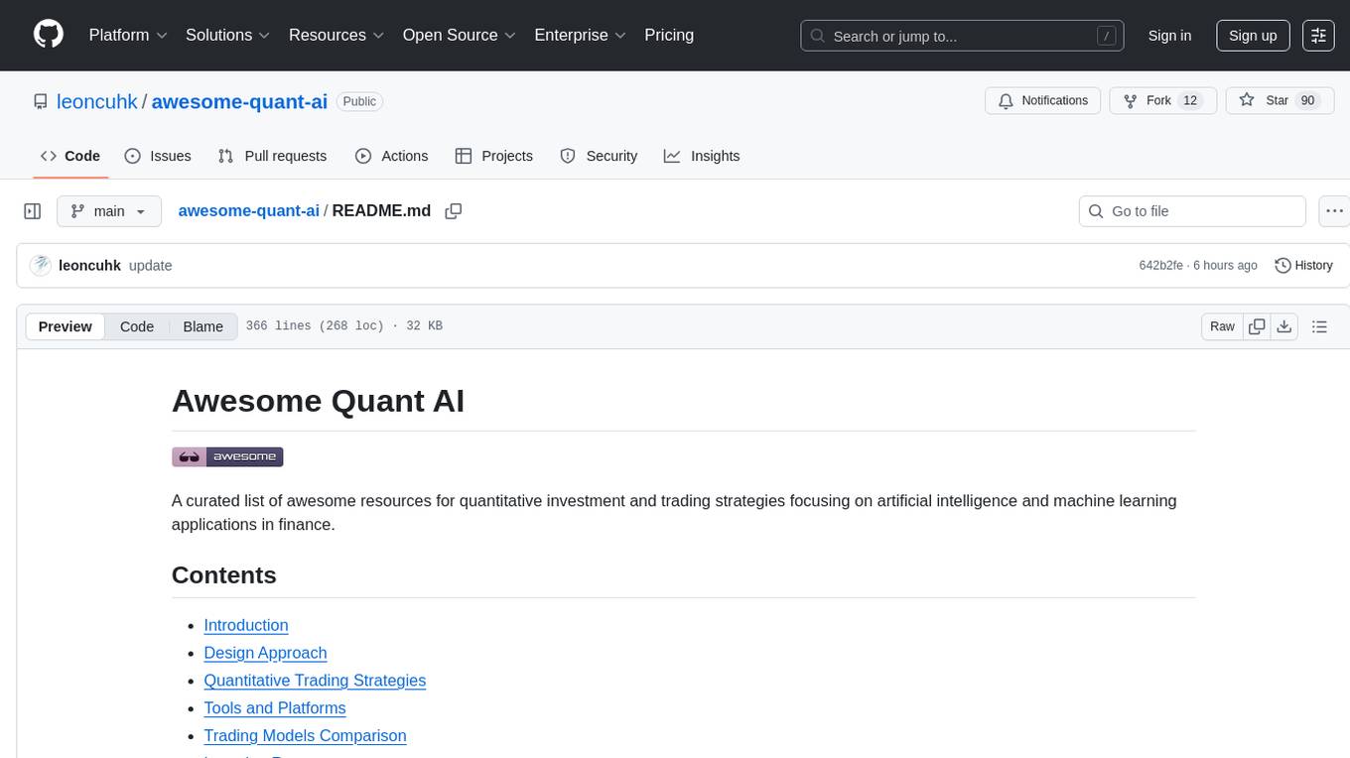Jump to Tools and Platforms section

[x=275, y=708]
